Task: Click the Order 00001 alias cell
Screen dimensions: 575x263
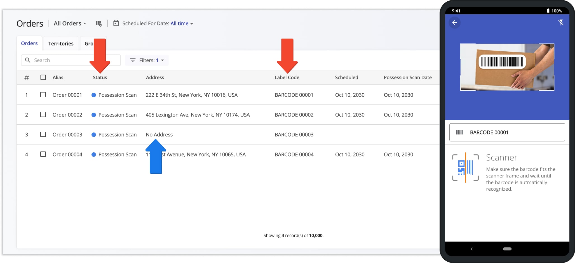Action: coord(67,95)
